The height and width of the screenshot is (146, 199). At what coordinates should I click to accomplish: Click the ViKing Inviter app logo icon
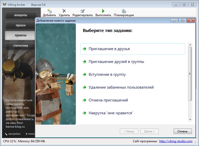(x=5, y=5)
